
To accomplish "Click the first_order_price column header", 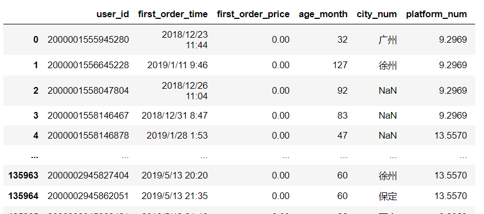I will click(x=253, y=14).
